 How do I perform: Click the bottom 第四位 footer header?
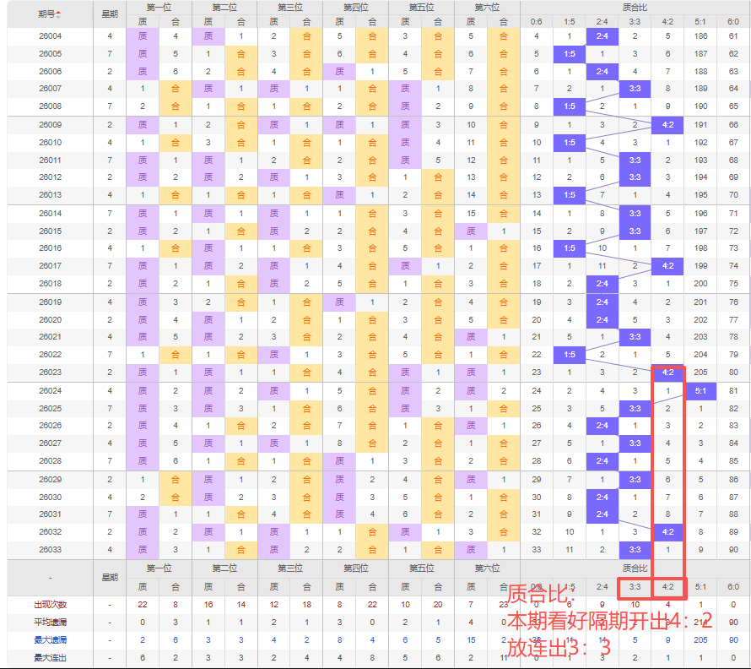pyautogui.click(x=356, y=568)
